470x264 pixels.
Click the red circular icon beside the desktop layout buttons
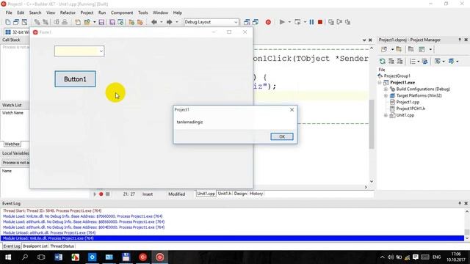268,22
